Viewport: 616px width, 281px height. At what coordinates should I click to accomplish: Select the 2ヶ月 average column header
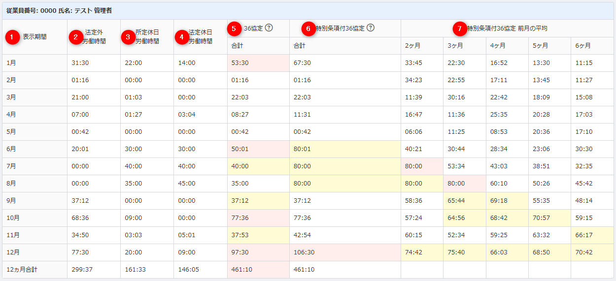click(412, 46)
